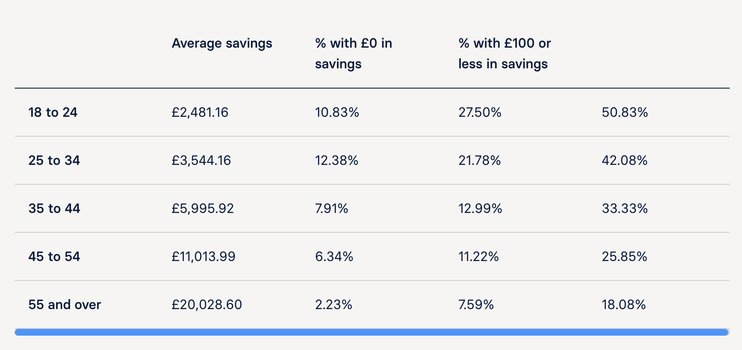The height and width of the screenshot is (350, 742).
Task: Click the 33.33% cell in the last column
Action: pyautogui.click(x=624, y=209)
